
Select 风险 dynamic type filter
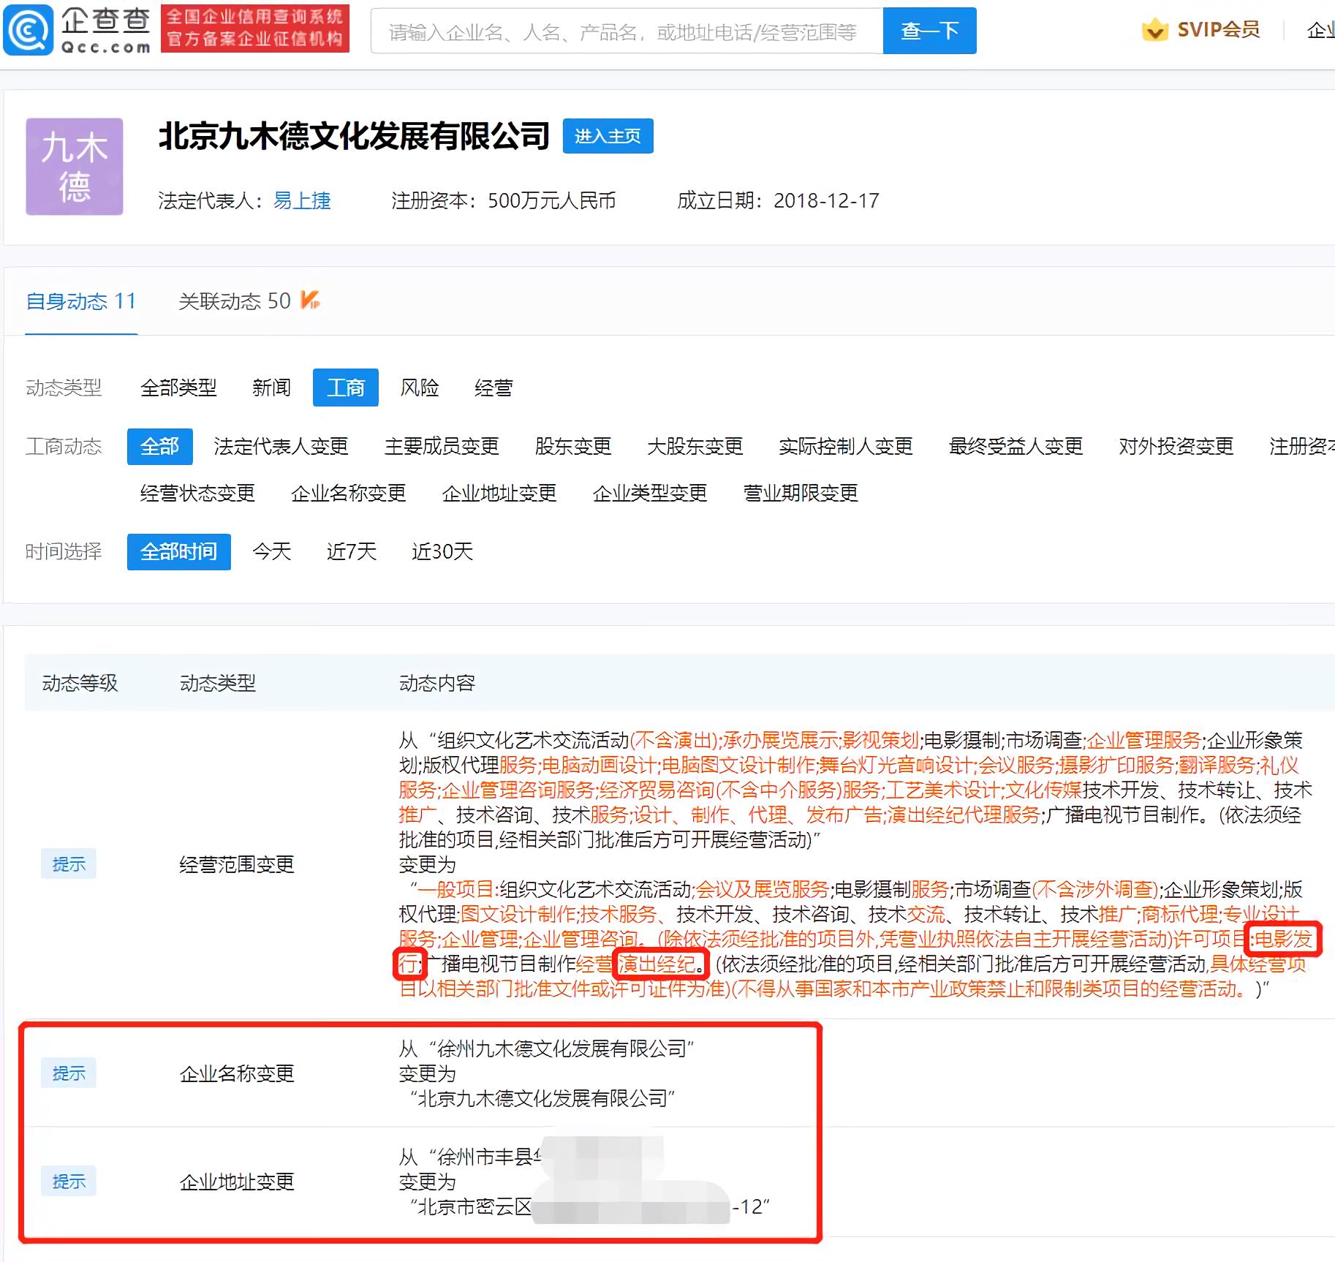420,388
